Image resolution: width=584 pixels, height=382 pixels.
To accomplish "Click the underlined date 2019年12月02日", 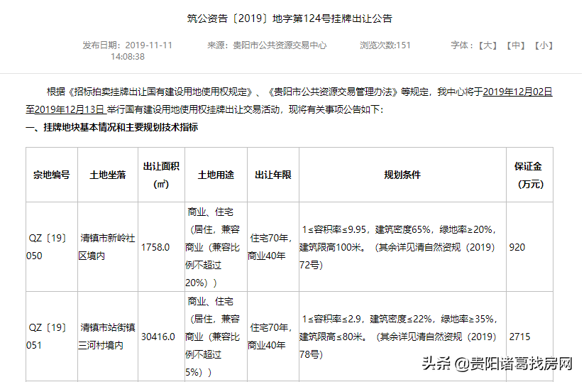I will click(517, 92).
